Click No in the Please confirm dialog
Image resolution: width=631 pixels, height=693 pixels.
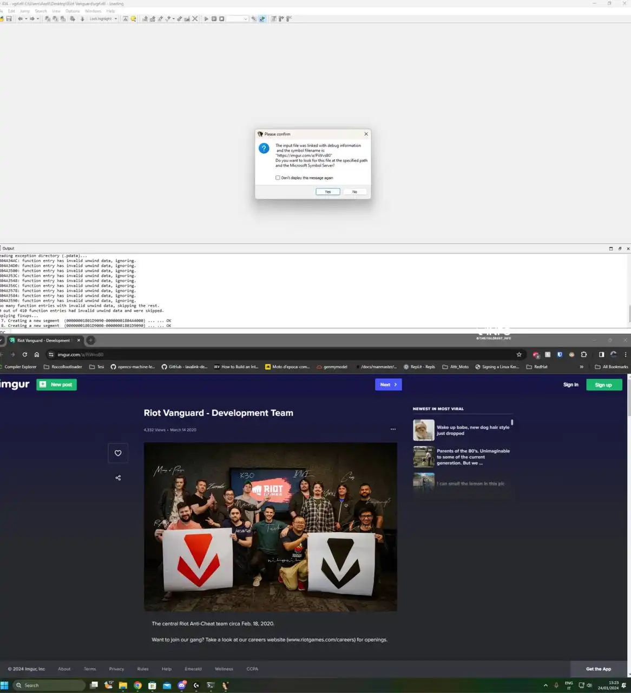coord(354,192)
